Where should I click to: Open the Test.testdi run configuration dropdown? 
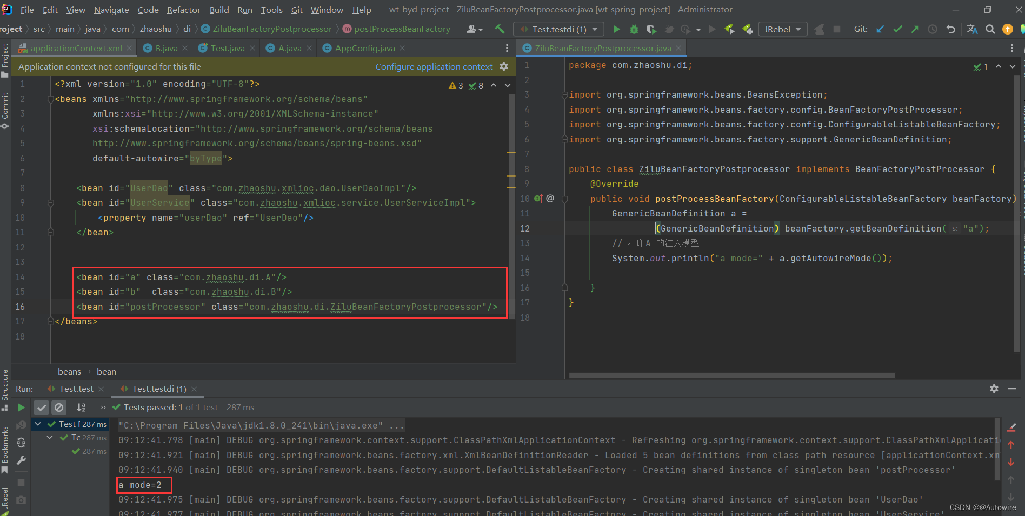(559, 29)
